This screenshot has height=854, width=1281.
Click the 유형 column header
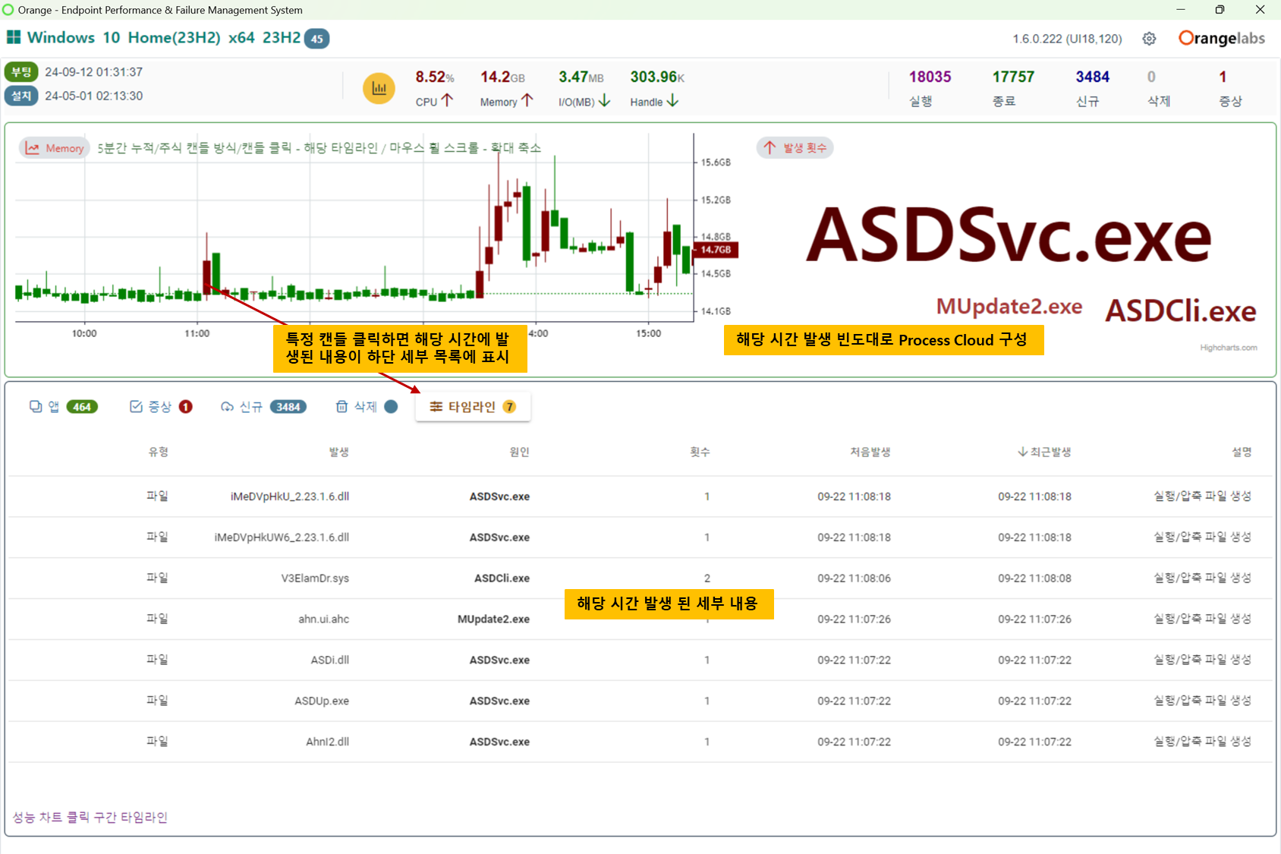[x=158, y=452]
